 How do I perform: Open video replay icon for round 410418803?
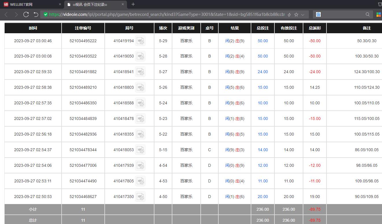(x=140, y=87)
